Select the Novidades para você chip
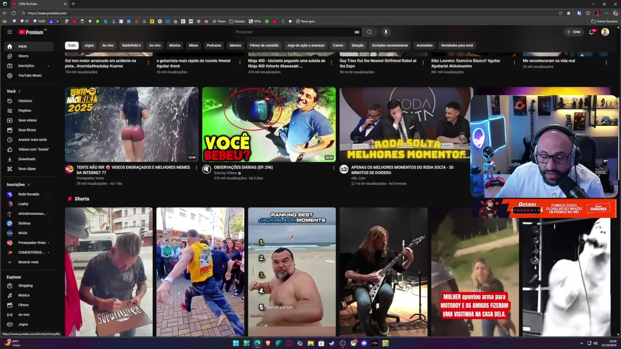Viewport: 621px width, 349px height. 457,46
